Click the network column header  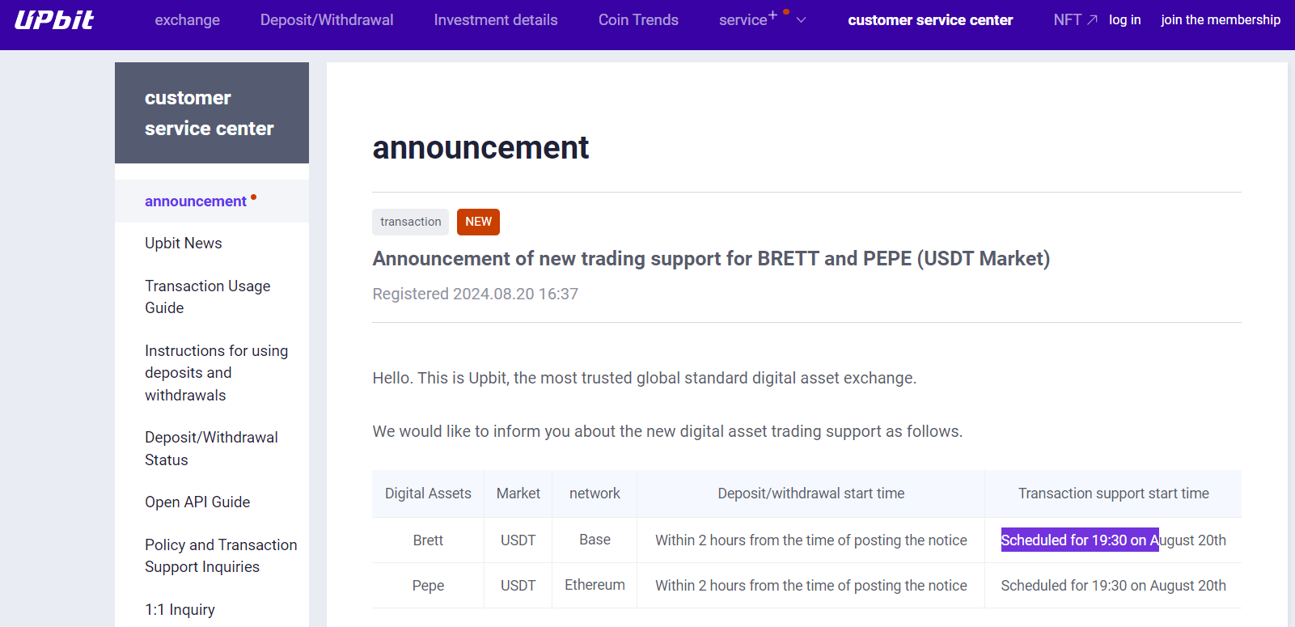(x=595, y=494)
